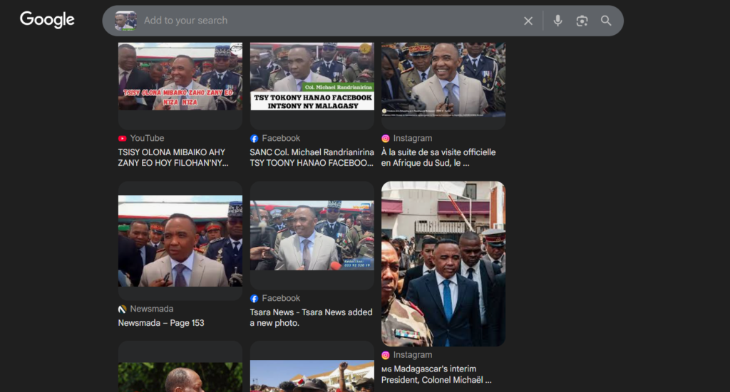Click the Facebook icon above SANC Col. result

click(x=255, y=139)
